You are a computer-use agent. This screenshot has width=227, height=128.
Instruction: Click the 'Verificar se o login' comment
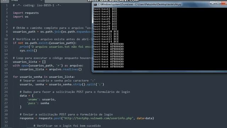(x=67, y=126)
